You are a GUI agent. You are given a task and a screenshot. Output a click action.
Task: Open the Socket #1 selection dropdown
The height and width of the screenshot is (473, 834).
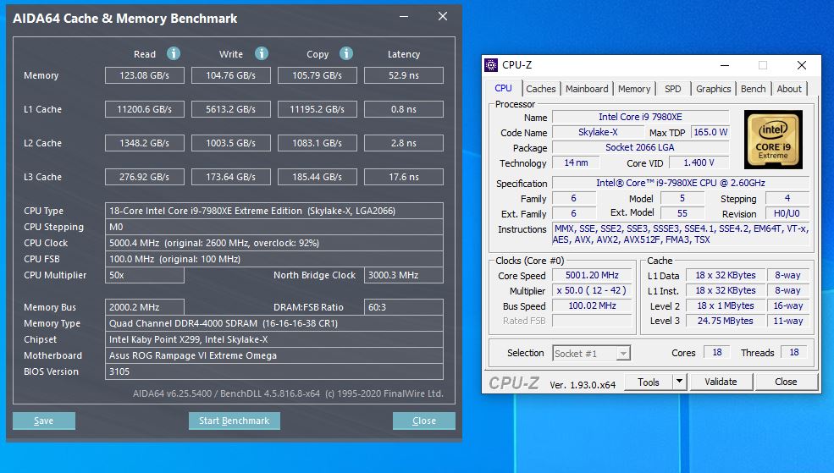pos(591,354)
